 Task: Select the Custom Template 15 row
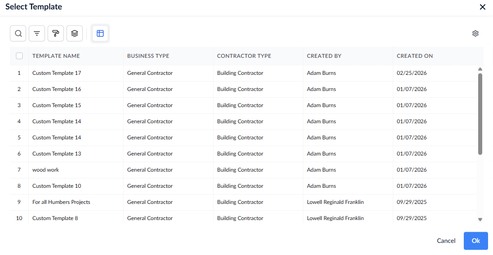click(x=244, y=105)
